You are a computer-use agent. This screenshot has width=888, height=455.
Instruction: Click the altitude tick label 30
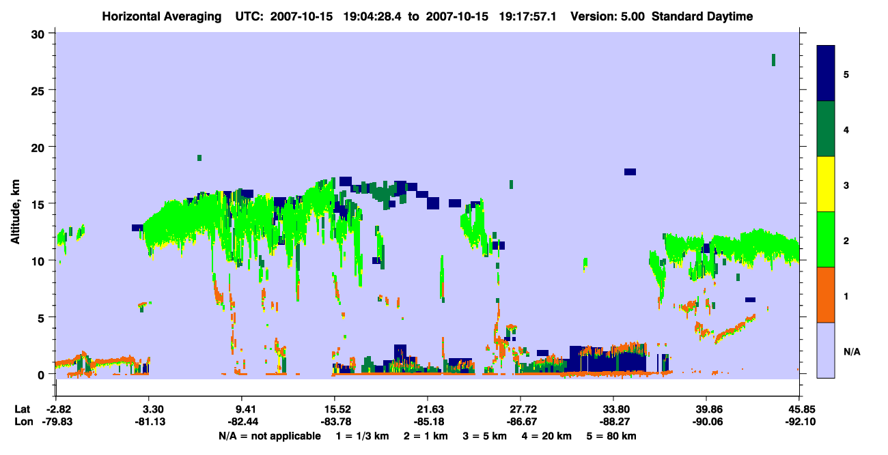coord(40,33)
